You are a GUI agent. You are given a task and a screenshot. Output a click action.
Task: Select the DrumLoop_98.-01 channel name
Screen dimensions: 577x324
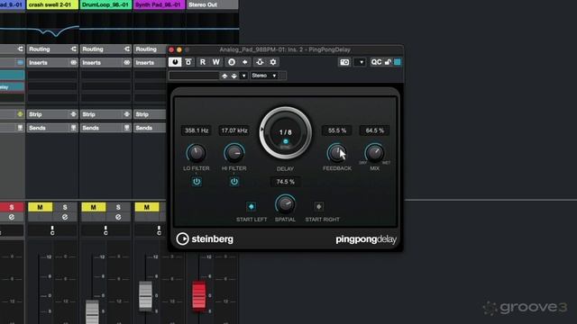click(105, 4)
